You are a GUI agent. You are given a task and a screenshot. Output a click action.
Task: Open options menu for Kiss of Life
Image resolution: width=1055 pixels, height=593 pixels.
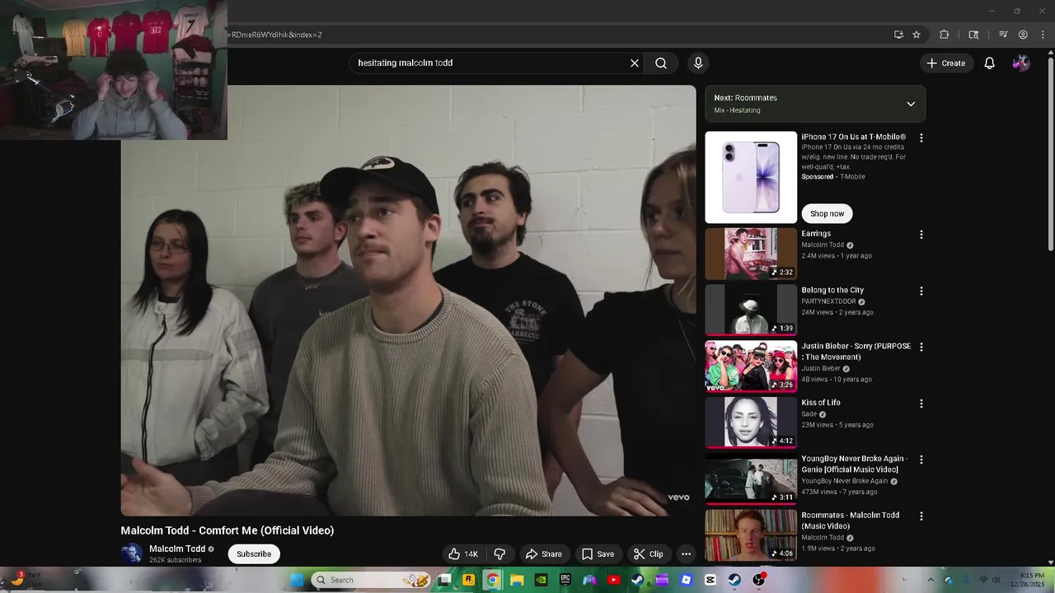(921, 404)
